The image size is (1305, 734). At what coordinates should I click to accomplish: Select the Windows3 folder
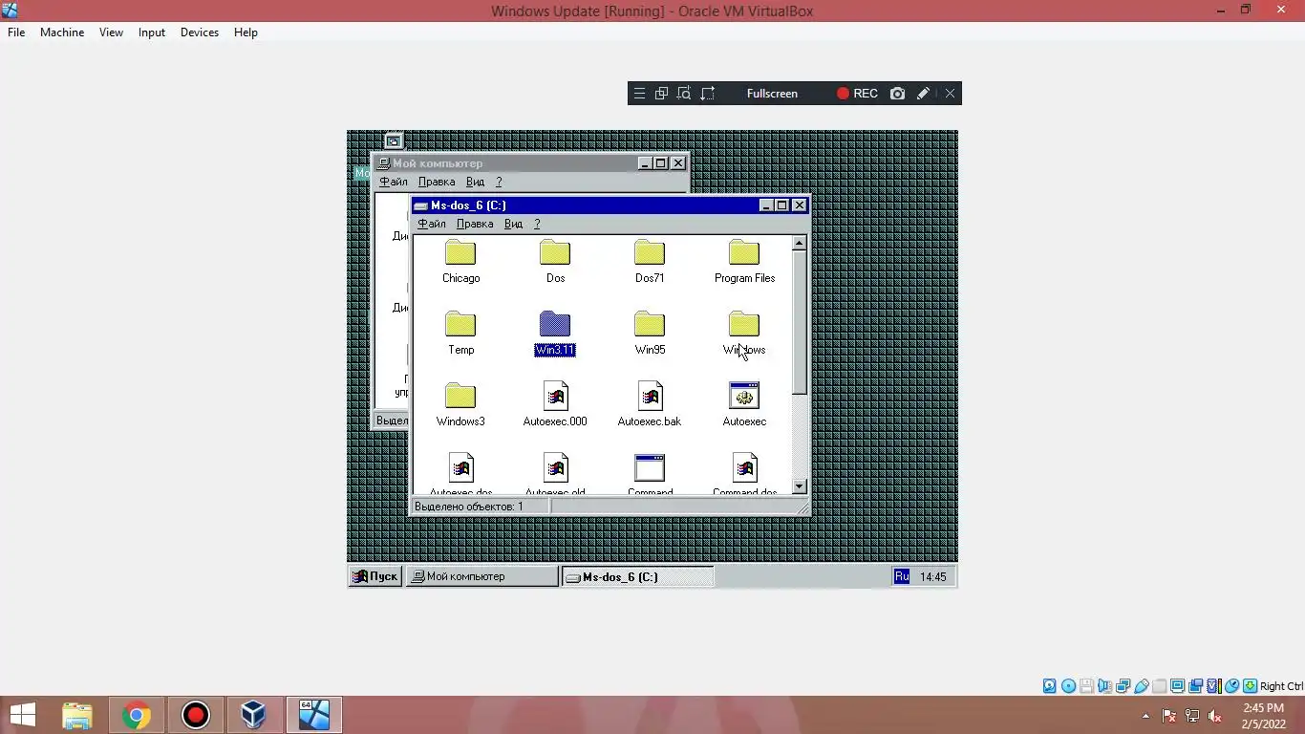point(460,404)
